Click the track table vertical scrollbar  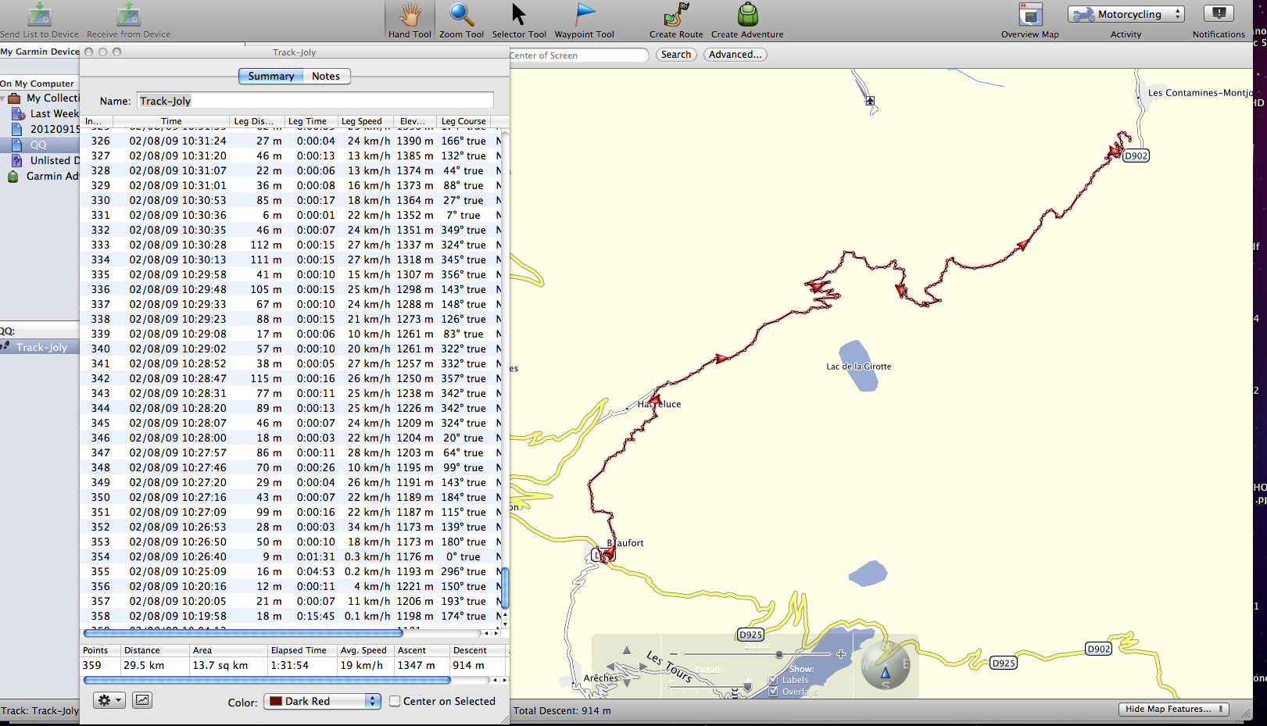point(505,588)
